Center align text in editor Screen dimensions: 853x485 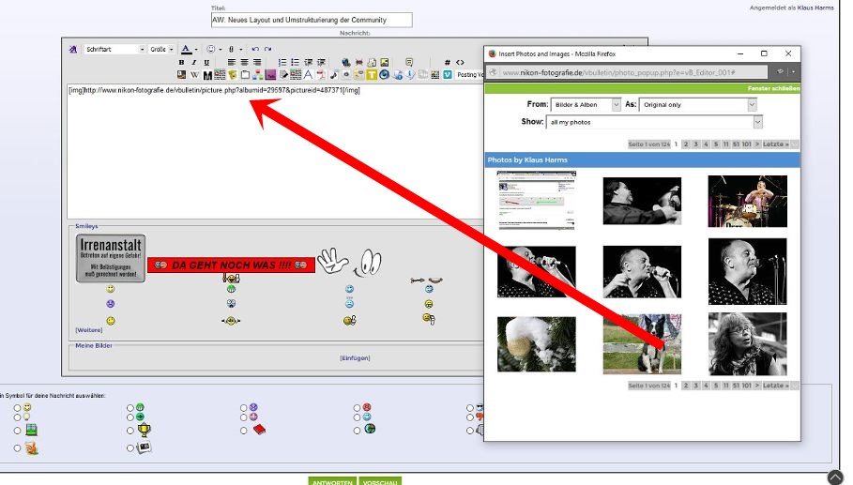[244, 63]
